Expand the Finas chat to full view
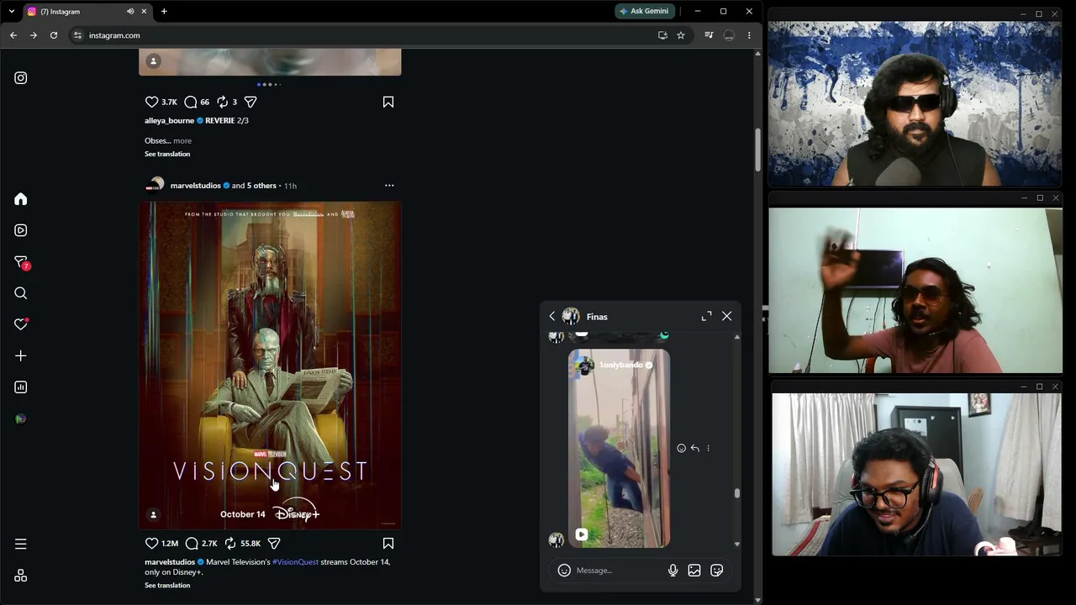The image size is (1076, 605). 706,317
